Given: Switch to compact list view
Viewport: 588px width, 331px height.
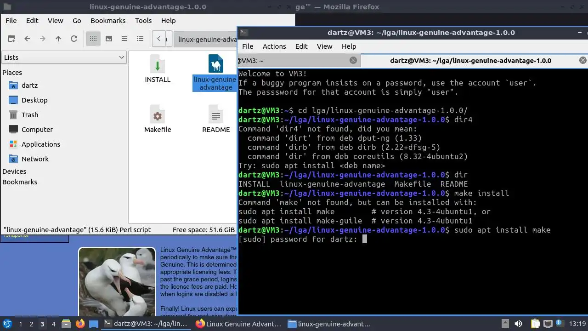Looking at the screenshot, I should (124, 39).
